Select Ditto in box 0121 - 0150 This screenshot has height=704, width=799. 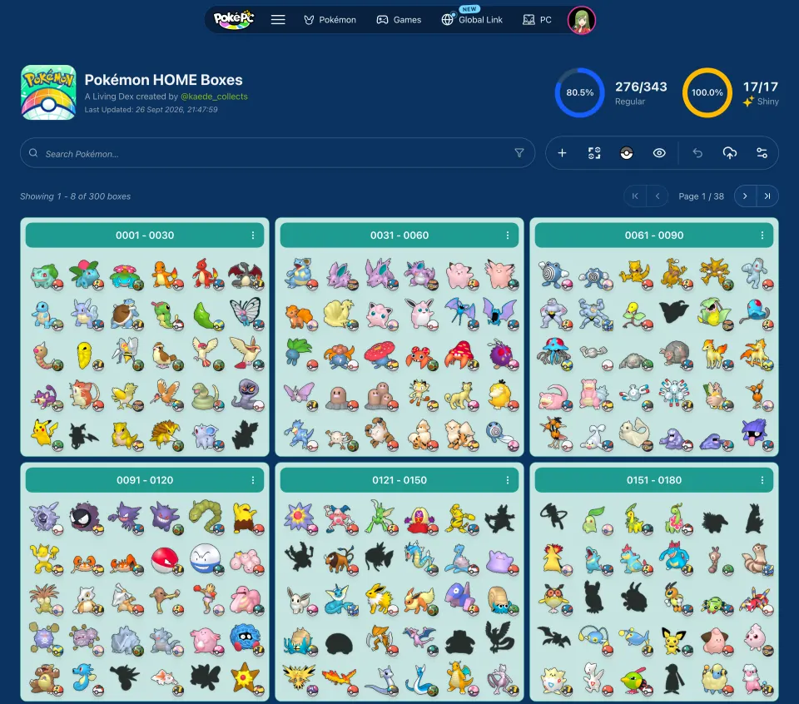(x=501, y=560)
